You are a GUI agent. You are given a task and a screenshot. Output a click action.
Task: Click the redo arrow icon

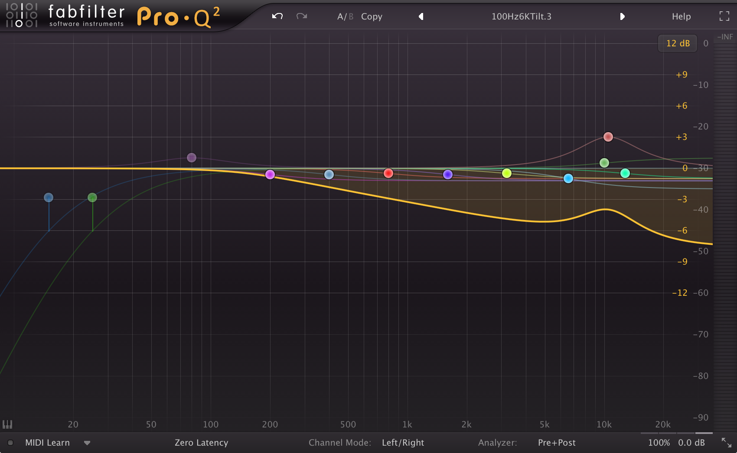[302, 16]
